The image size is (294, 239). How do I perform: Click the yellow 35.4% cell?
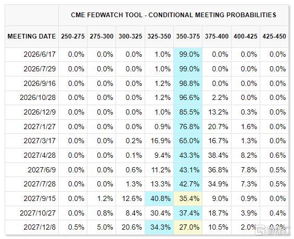188,198
